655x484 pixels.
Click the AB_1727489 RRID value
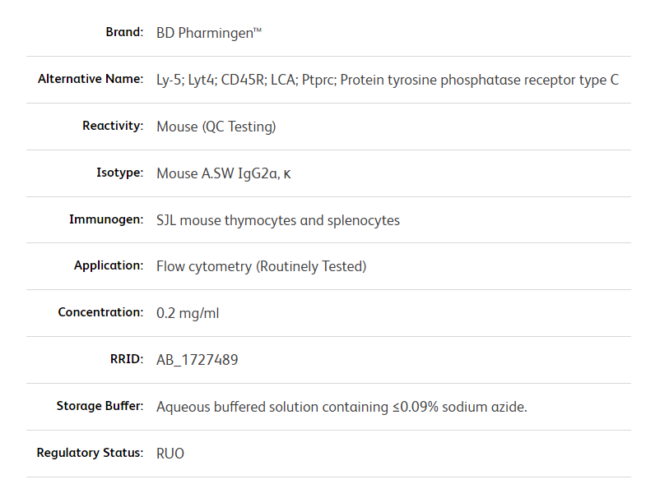pos(197,360)
